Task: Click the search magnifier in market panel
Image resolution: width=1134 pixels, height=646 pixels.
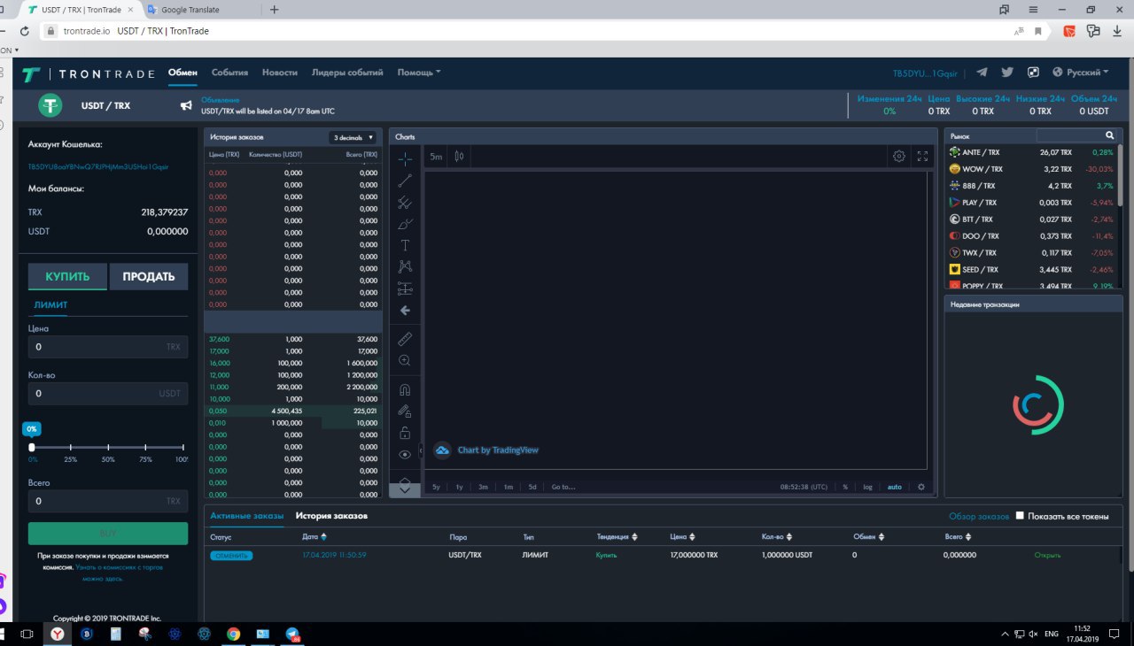Action: click(x=1109, y=135)
